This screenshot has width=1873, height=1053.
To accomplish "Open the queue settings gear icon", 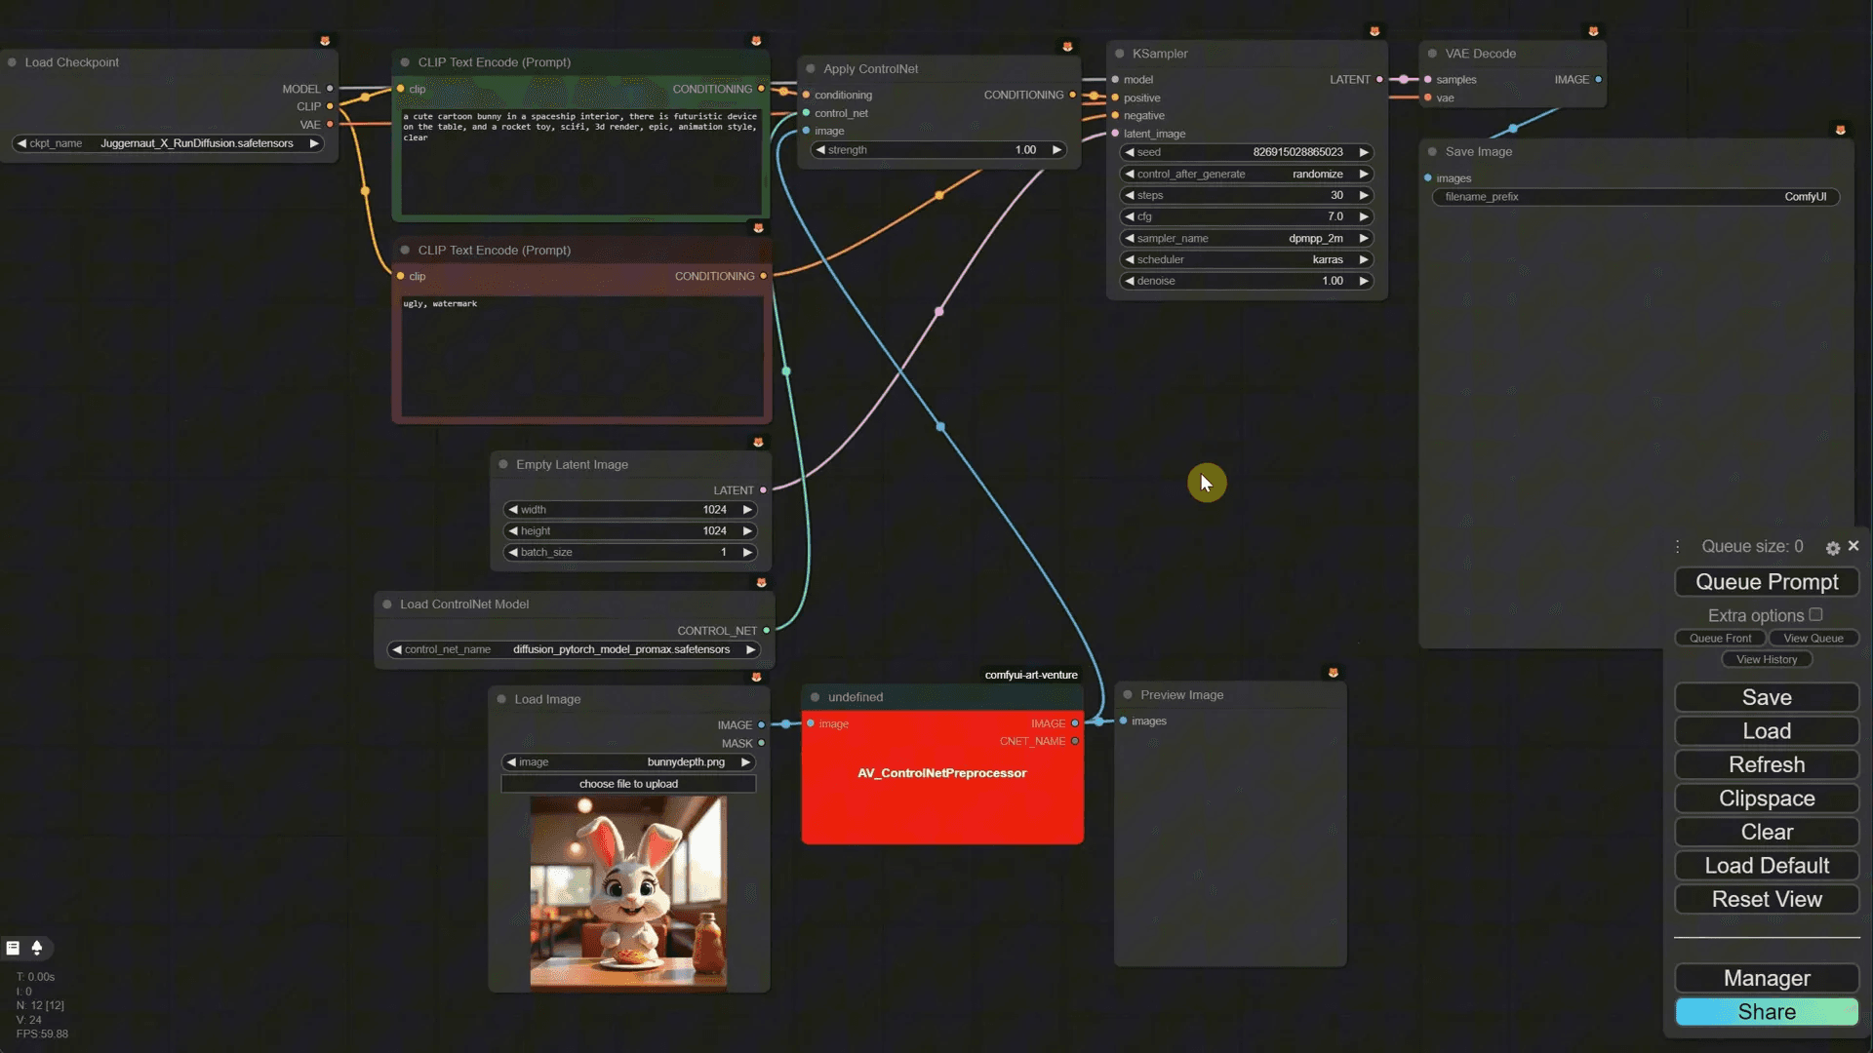I will tap(1833, 547).
